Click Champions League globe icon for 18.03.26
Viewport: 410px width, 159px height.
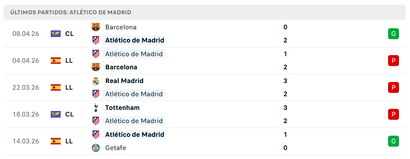[56, 114]
